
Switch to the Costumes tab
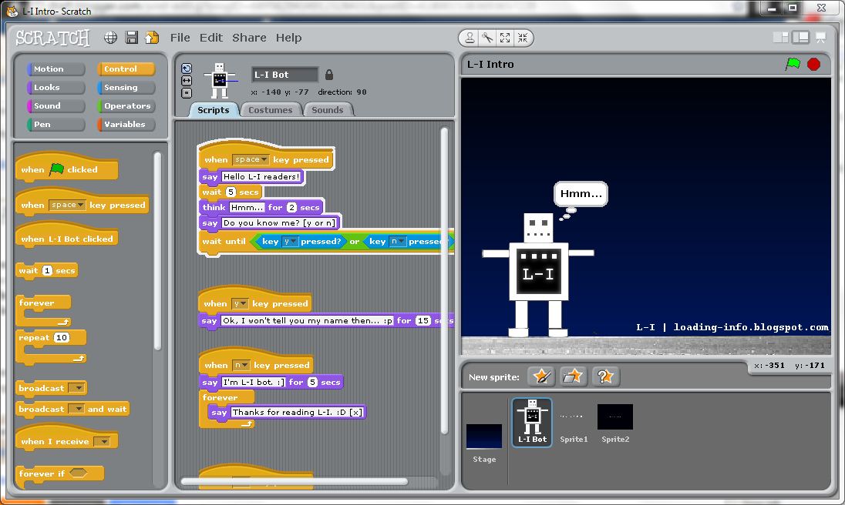point(271,109)
